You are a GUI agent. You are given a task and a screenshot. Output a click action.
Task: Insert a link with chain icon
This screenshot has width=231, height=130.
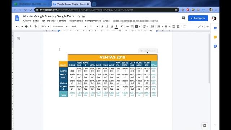click(x=127, y=26)
